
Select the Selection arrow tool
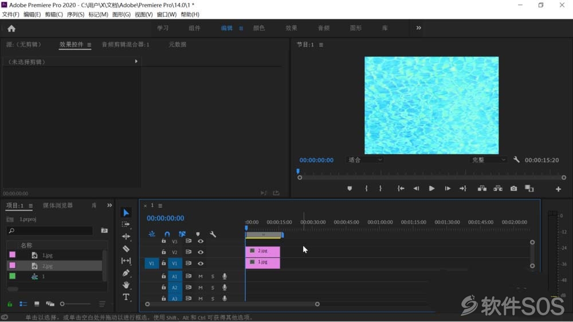[126, 213]
